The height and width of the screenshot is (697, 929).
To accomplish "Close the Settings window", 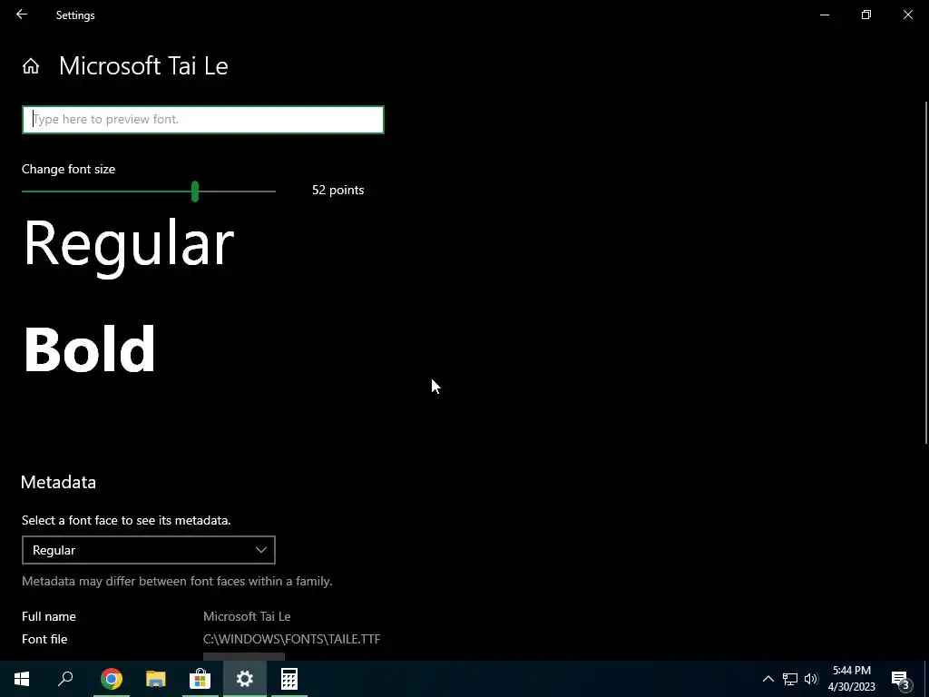I will (x=907, y=15).
